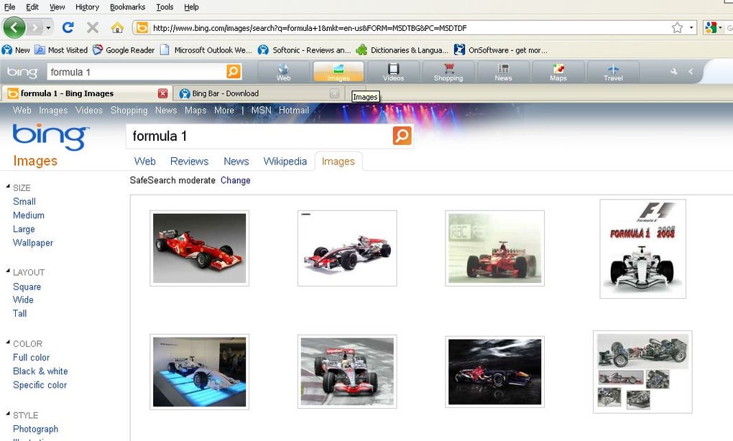Open the Google Reader bookmark
This screenshot has width=733, height=441.
pos(124,50)
